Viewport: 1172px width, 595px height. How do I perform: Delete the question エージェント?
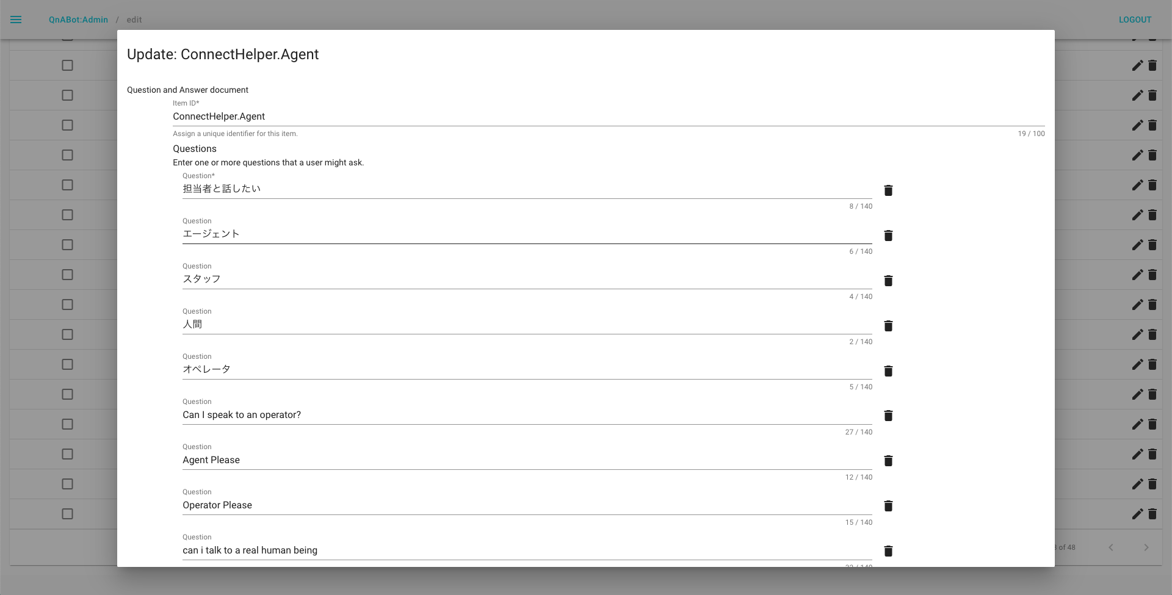tap(888, 236)
